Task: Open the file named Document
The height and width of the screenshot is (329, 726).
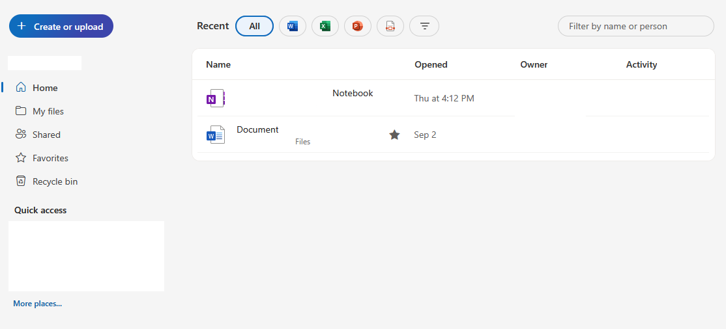Action: (257, 129)
